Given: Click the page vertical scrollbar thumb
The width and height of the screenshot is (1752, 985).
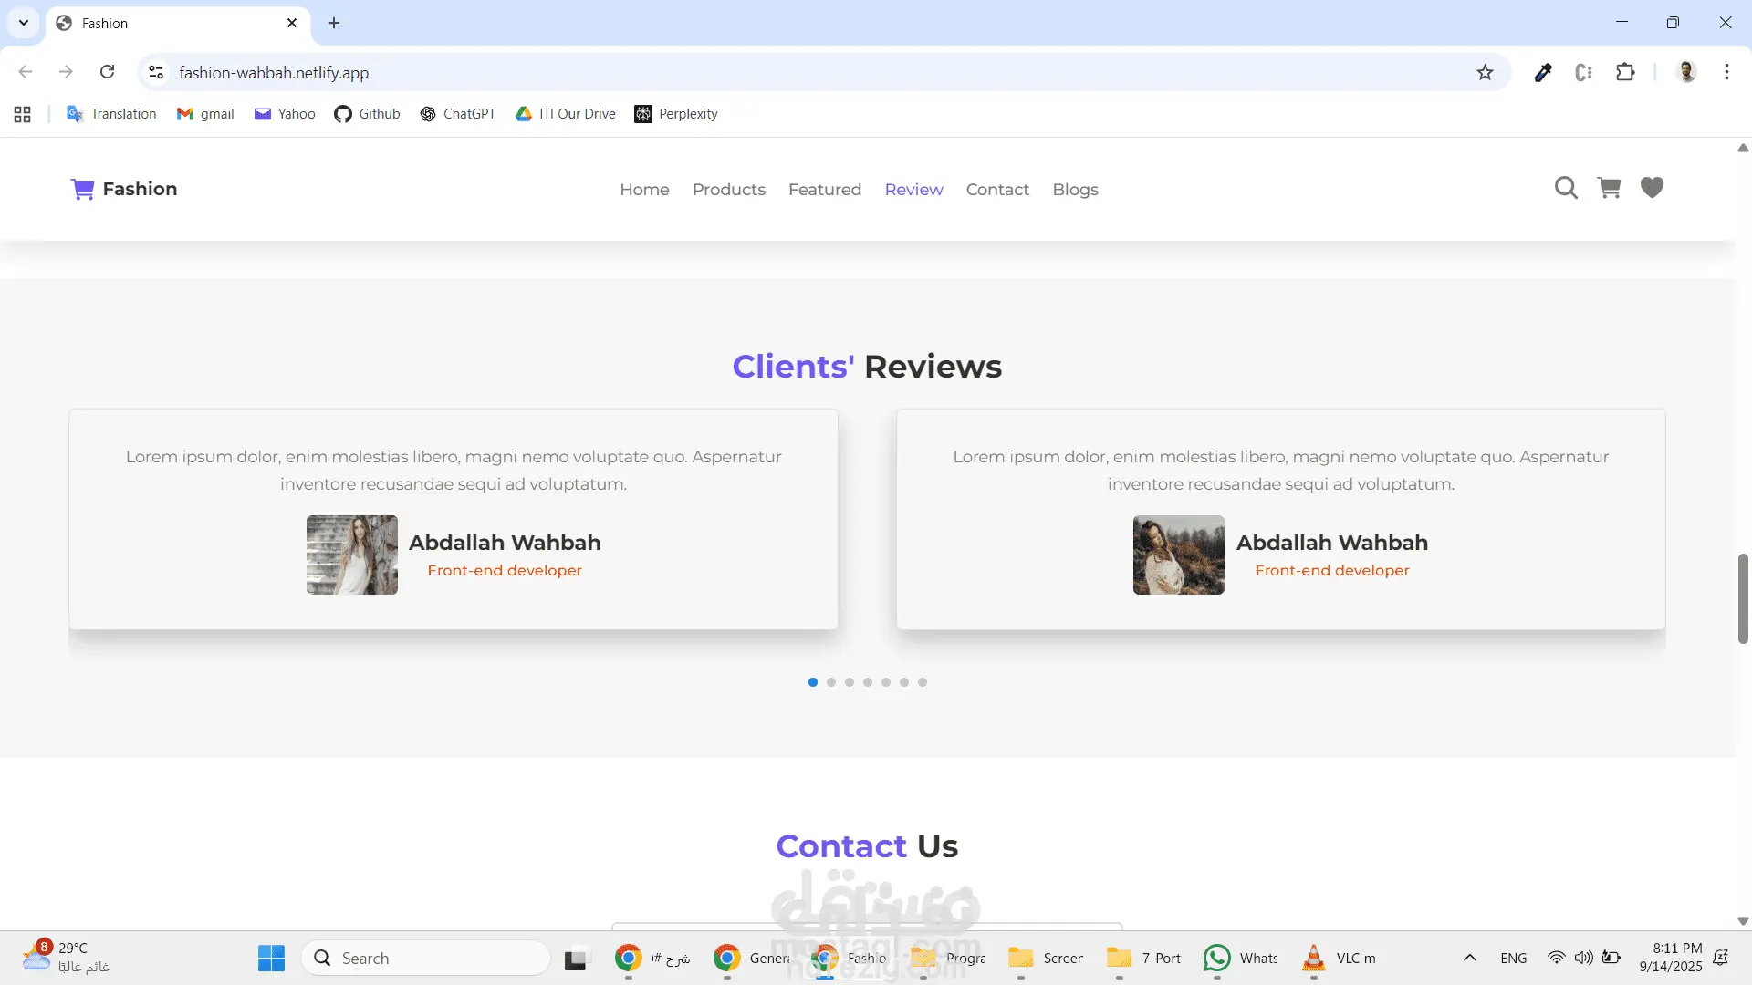Looking at the screenshot, I should click(1743, 598).
